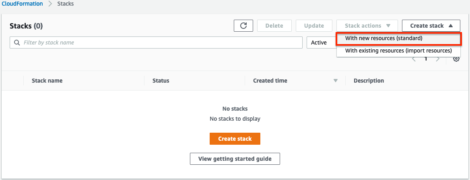Click the refresh stacks icon button
470x180 pixels.
click(x=243, y=26)
